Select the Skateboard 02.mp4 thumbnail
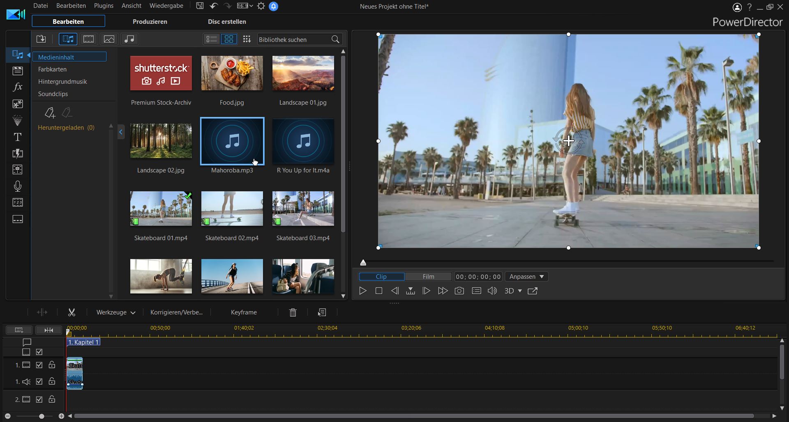 coord(232,209)
